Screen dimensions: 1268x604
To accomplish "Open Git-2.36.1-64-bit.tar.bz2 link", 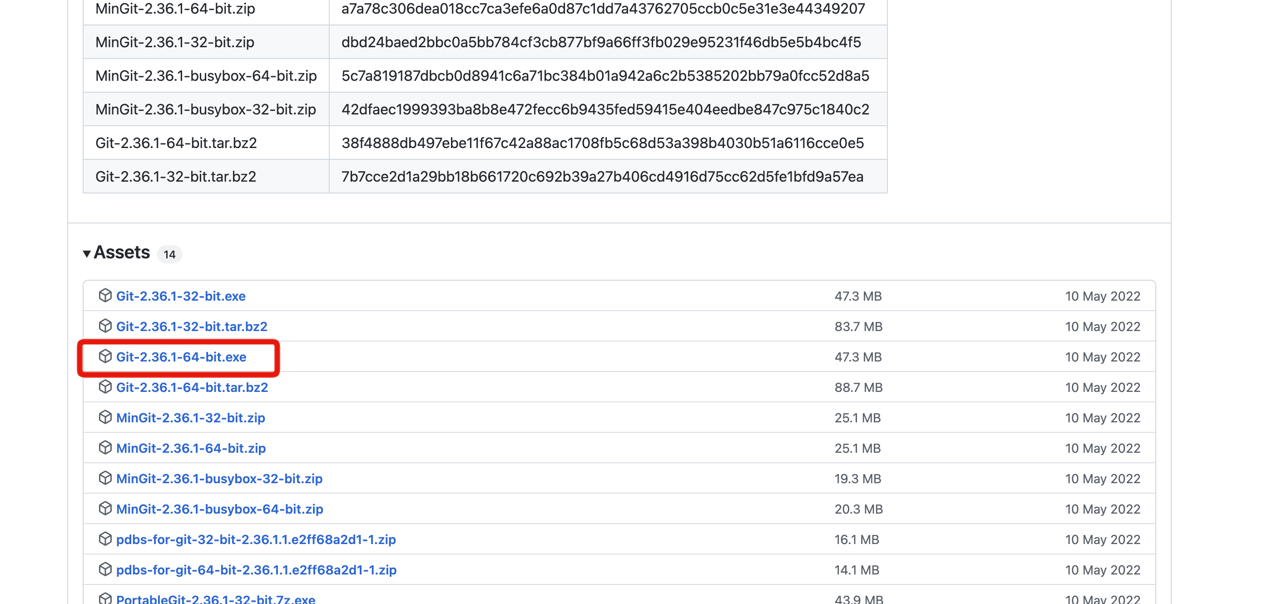I will 192,387.
